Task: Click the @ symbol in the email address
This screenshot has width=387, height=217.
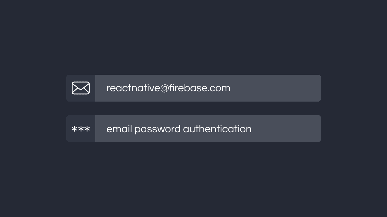Action: pos(164,88)
